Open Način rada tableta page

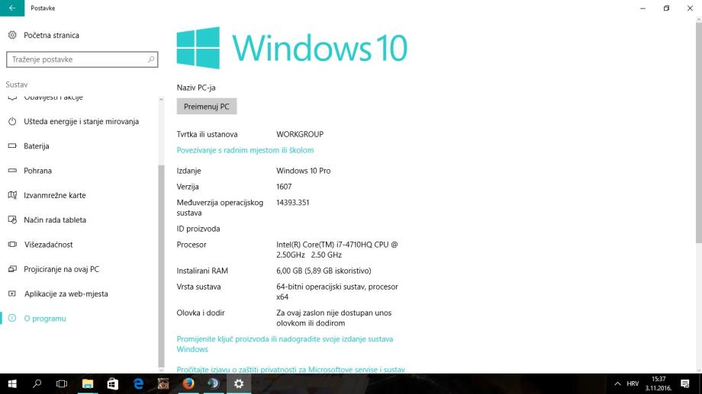55,219
